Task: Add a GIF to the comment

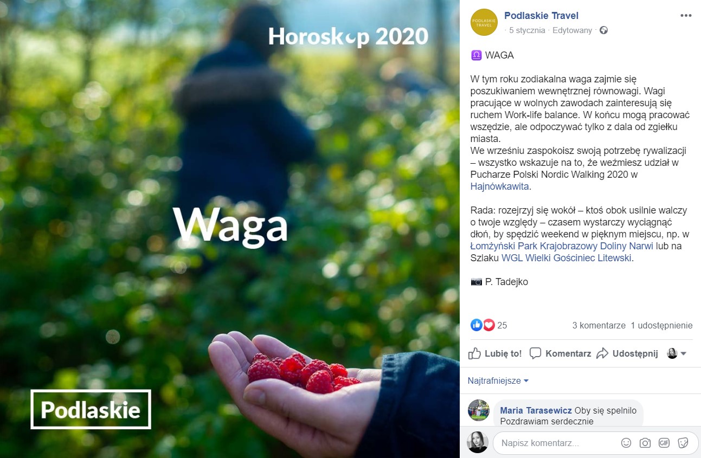Action: (664, 443)
